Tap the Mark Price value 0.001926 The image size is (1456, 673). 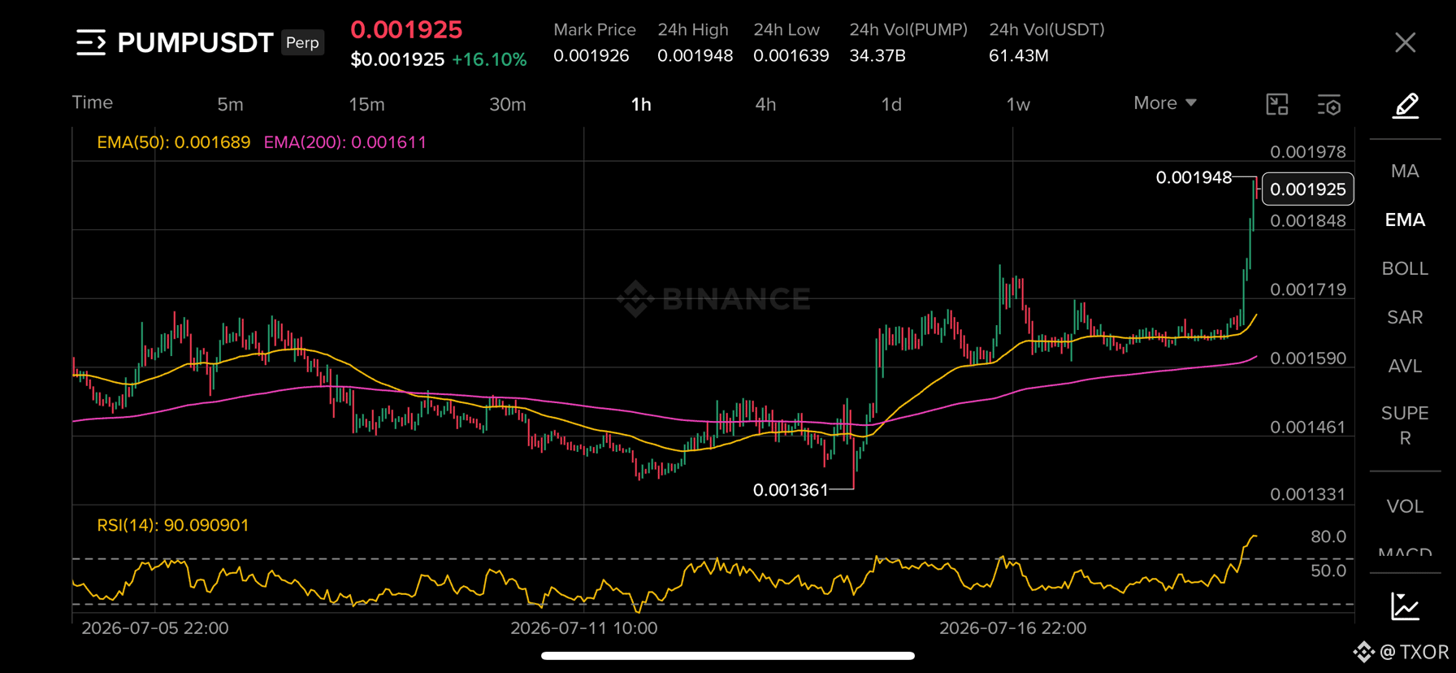pos(591,56)
